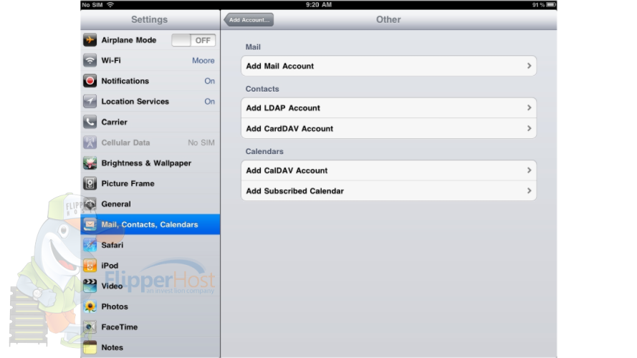Tap the General gear icon

(90, 204)
